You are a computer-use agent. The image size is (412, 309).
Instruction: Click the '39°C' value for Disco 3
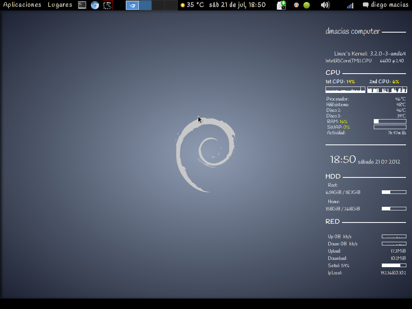coord(401,116)
